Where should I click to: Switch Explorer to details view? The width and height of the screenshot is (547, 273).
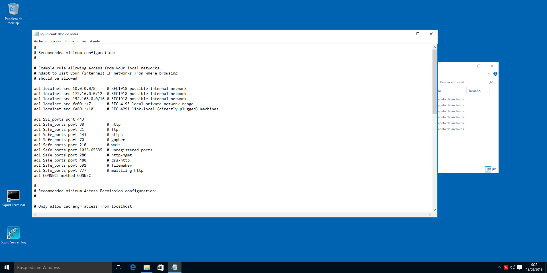488,169
